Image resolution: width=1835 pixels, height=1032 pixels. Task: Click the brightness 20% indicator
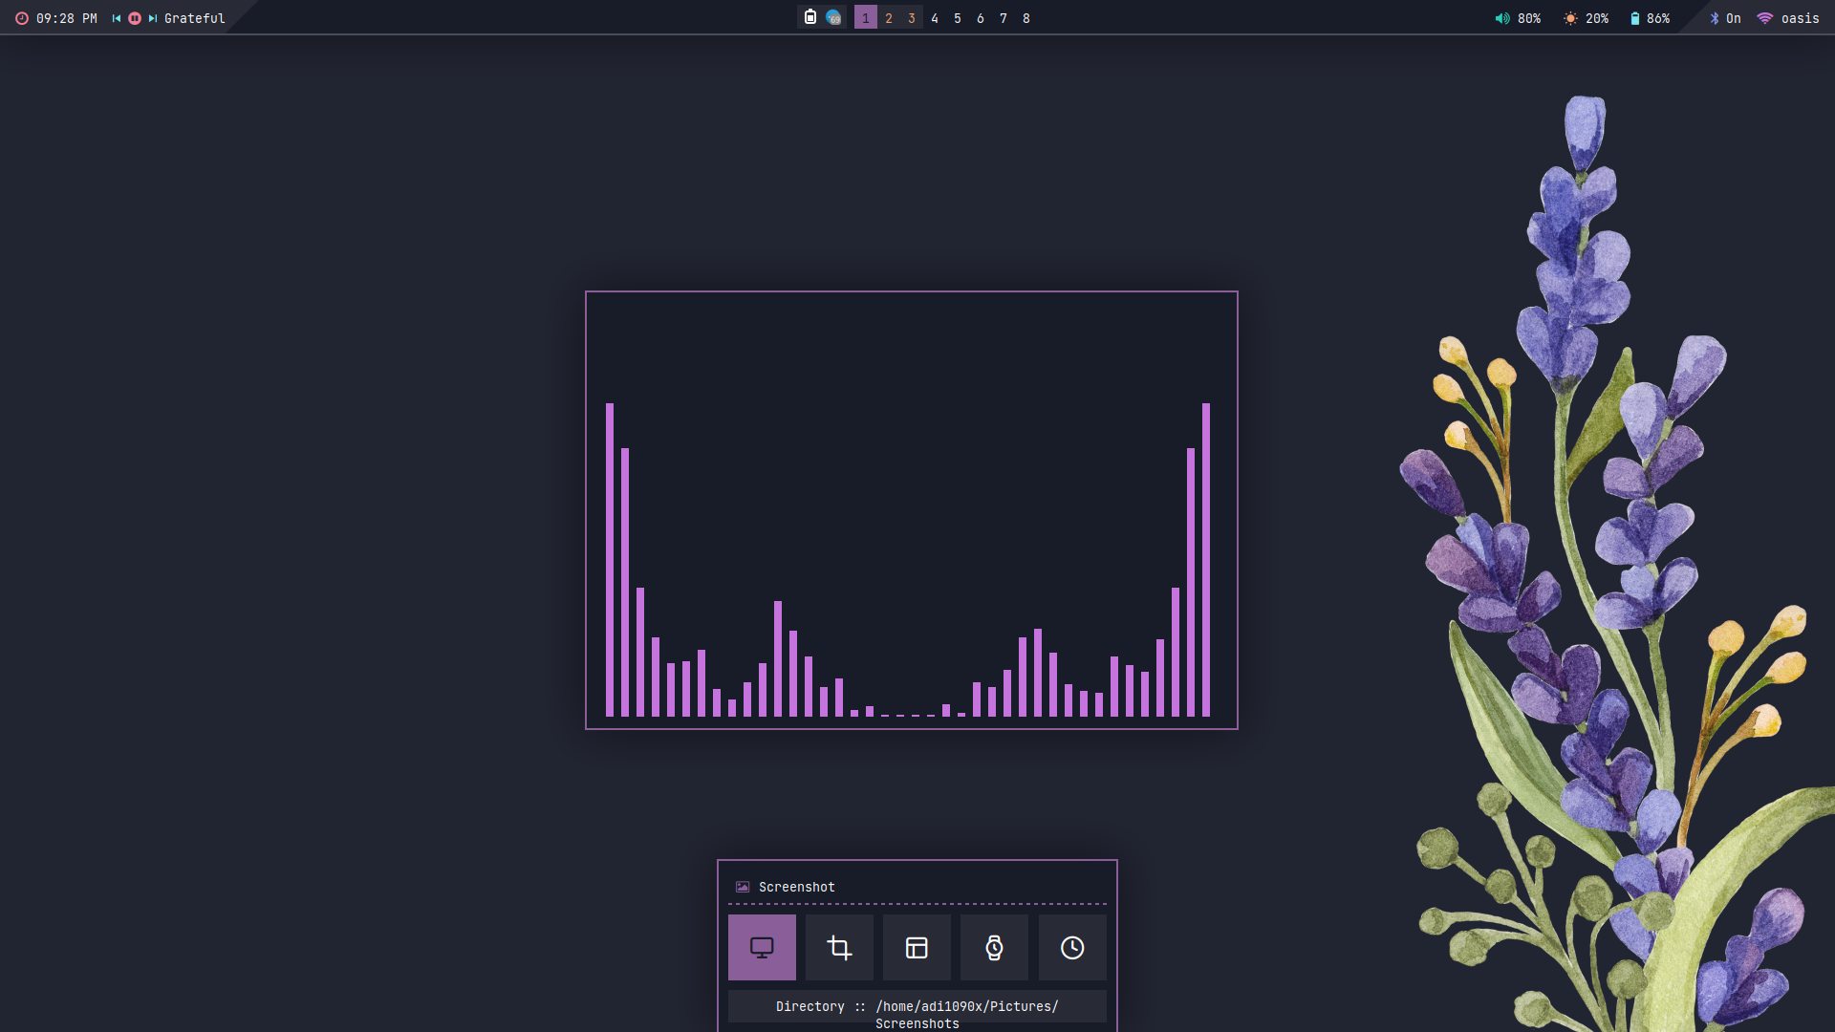click(1586, 18)
